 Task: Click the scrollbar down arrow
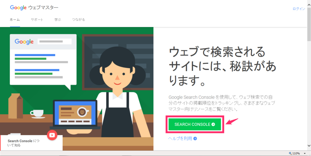[x=309, y=145]
